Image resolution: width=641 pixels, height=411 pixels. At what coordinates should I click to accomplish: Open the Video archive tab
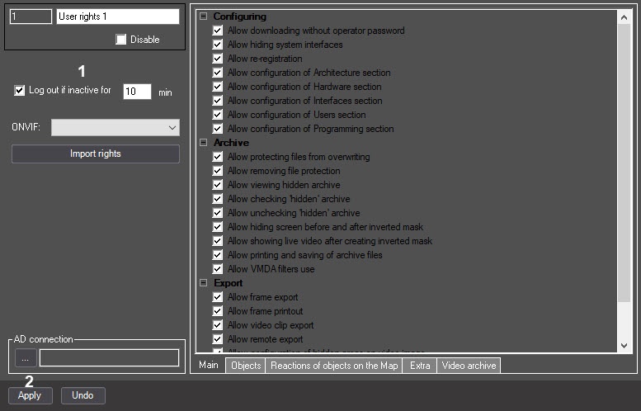[469, 366]
